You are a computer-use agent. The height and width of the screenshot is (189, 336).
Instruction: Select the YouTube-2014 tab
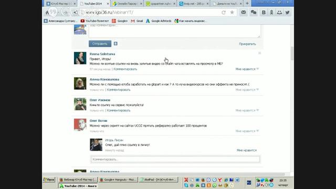(x=94, y=4)
